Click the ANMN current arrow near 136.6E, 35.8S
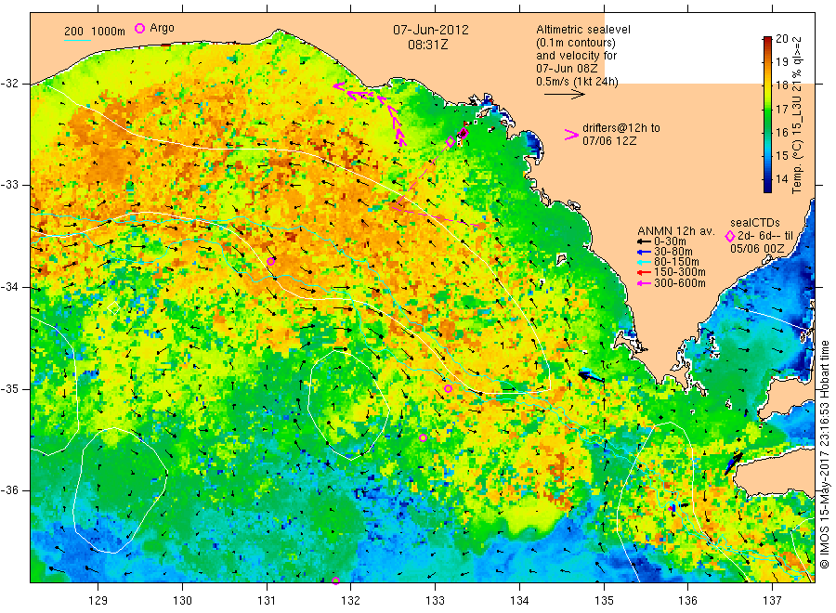 733,463
